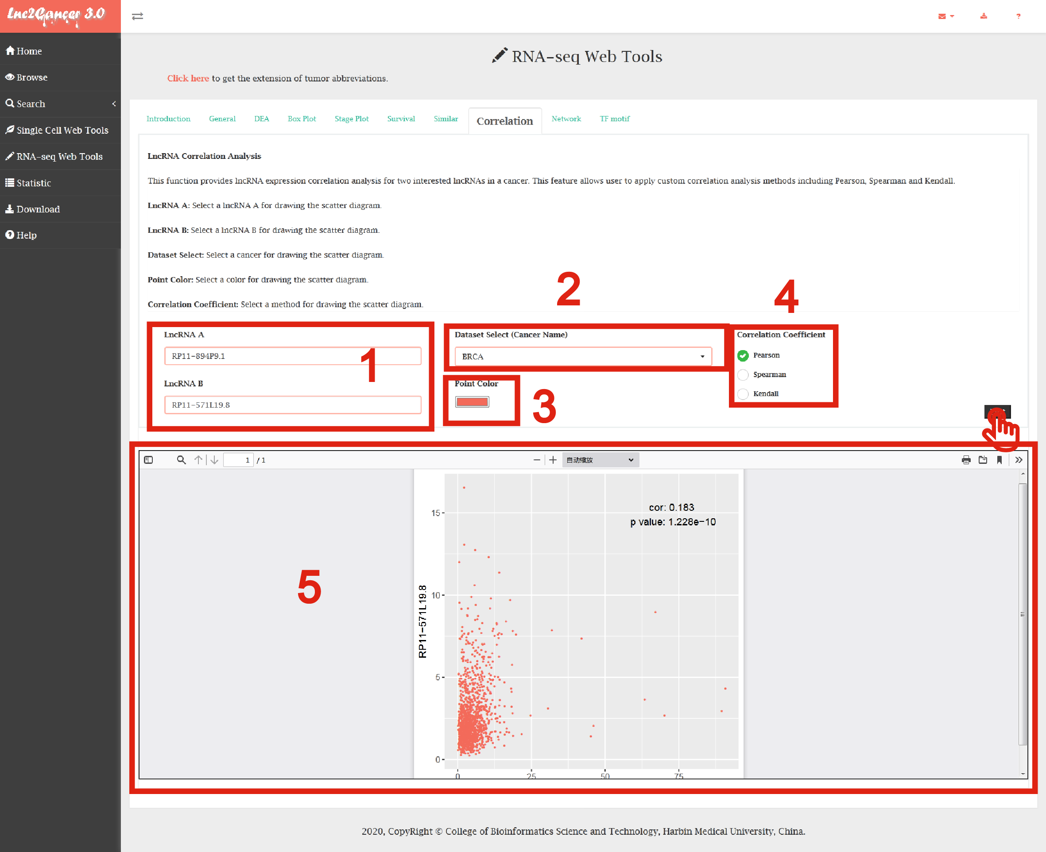Viewport: 1046px width, 852px height.
Task: Toggle the sidebar collapse icon
Action: pos(137,16)
